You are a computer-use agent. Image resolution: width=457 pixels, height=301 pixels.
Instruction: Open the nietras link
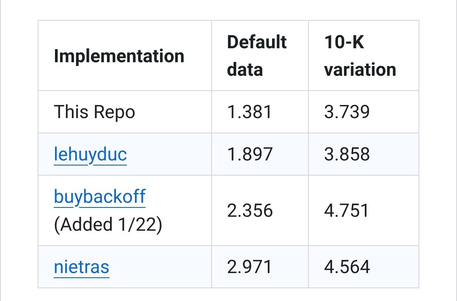pos(82,267)
